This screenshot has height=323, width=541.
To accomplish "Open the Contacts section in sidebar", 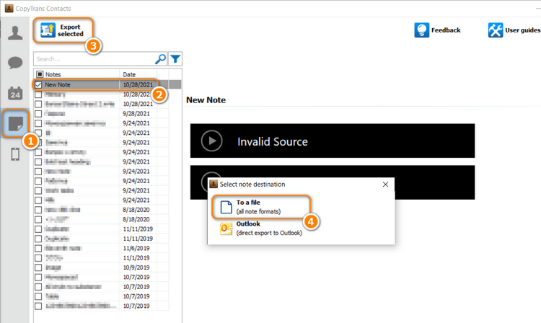I will (15, 32).
